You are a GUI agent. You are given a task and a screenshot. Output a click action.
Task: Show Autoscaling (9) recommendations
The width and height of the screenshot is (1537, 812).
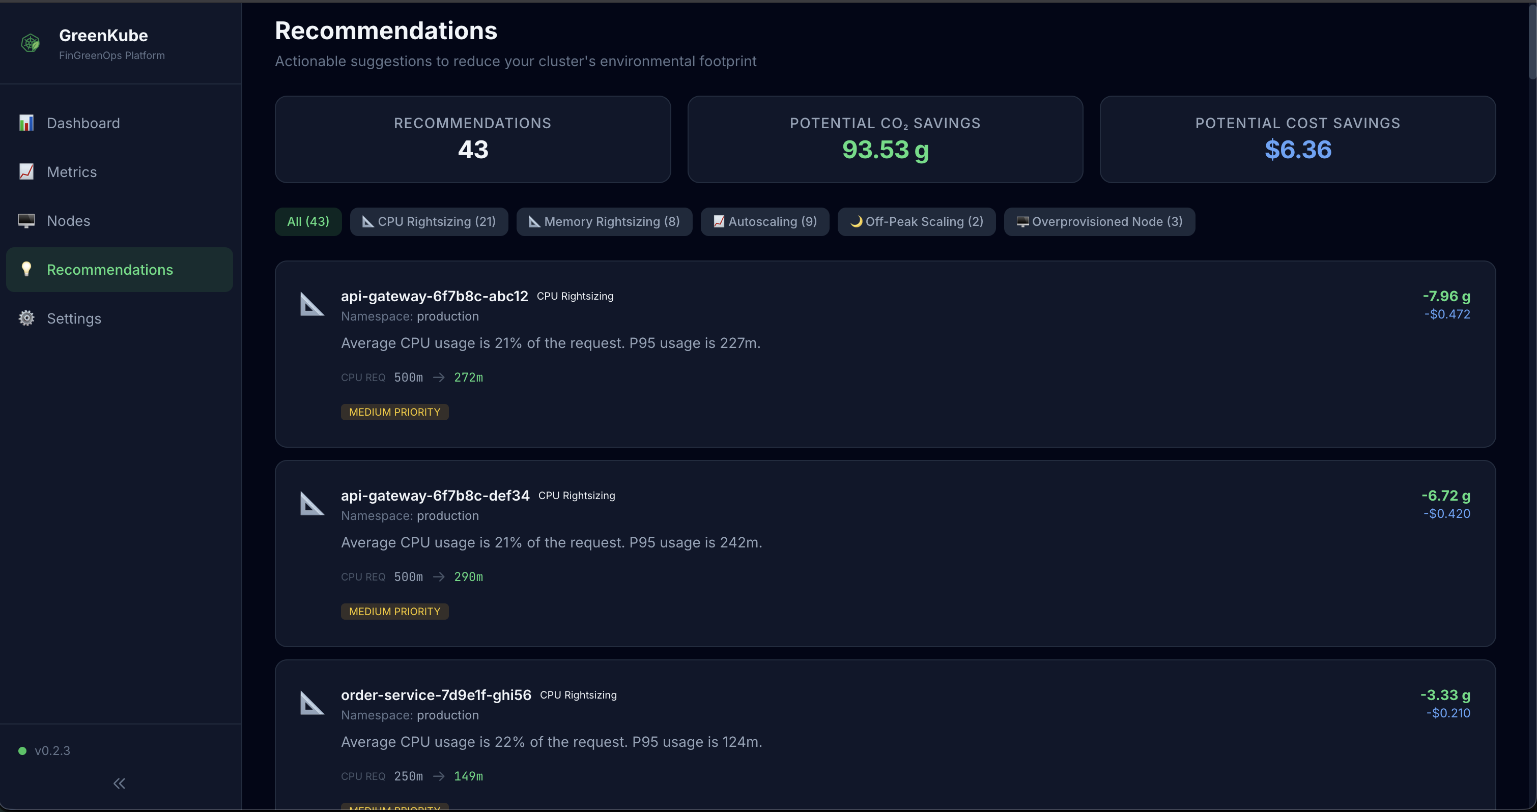(x=765, y=221)
